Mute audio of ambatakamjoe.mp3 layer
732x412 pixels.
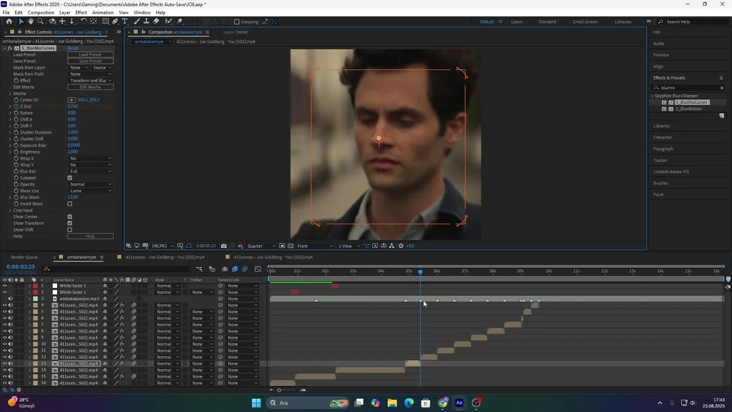click(10, 299)
